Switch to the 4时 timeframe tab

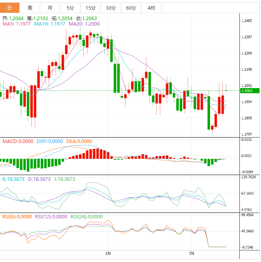click(151, 8)
